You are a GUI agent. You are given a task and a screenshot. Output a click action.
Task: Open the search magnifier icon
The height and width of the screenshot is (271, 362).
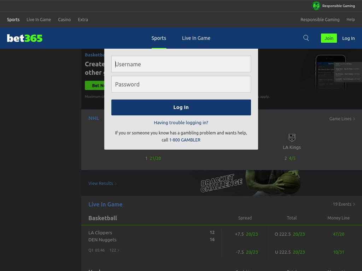tap(306, 38)
